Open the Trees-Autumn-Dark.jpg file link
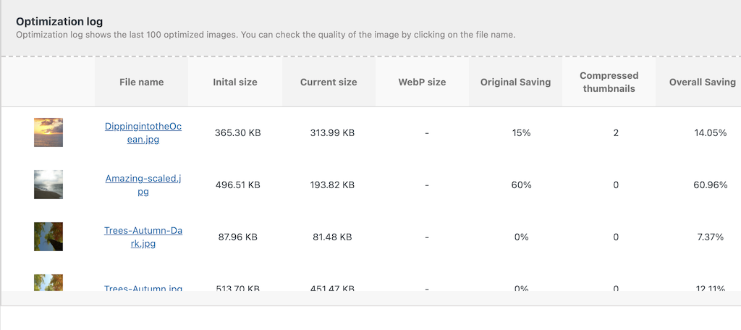Image resolution: width=741 pixels, height=330 pixels. [143, 237]
